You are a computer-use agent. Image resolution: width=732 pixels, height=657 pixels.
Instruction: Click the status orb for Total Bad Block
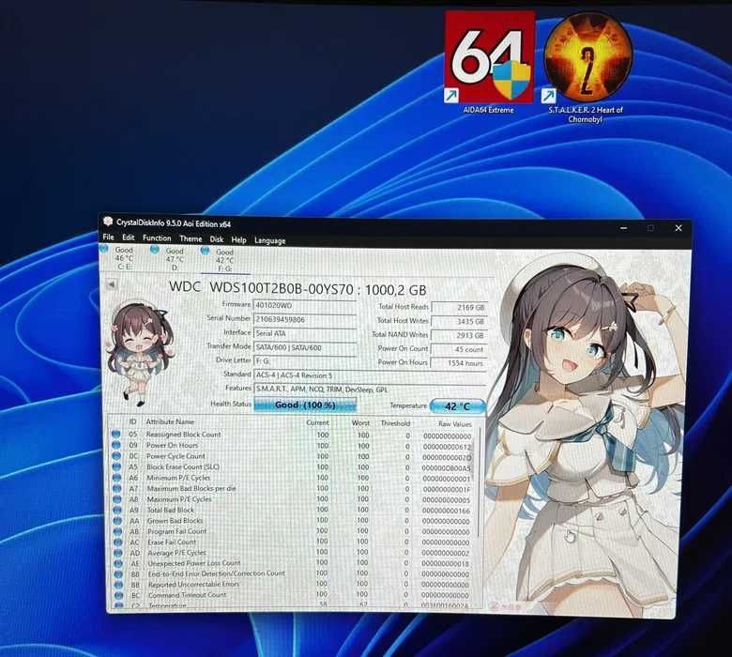click(117, 510)
